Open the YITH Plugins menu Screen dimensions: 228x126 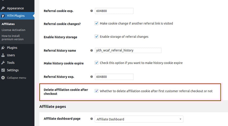point(17,16)
